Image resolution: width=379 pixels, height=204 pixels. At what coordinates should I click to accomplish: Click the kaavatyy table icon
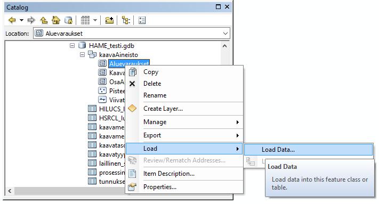92,154
